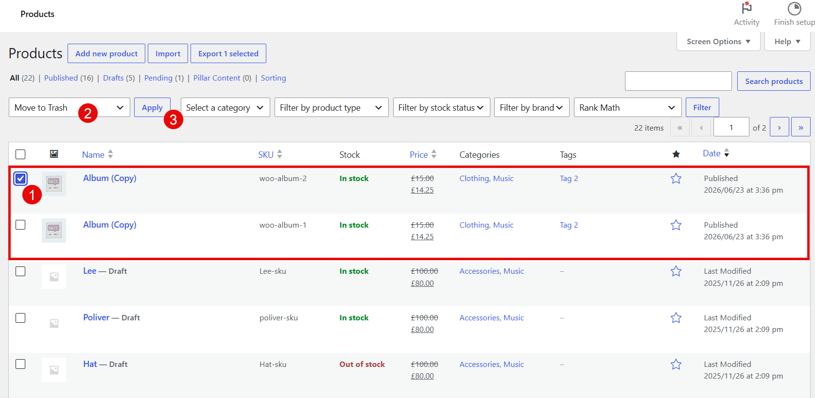The image size is (815, 398).
Task: Open the Lee draft product link
Action: 89,271
